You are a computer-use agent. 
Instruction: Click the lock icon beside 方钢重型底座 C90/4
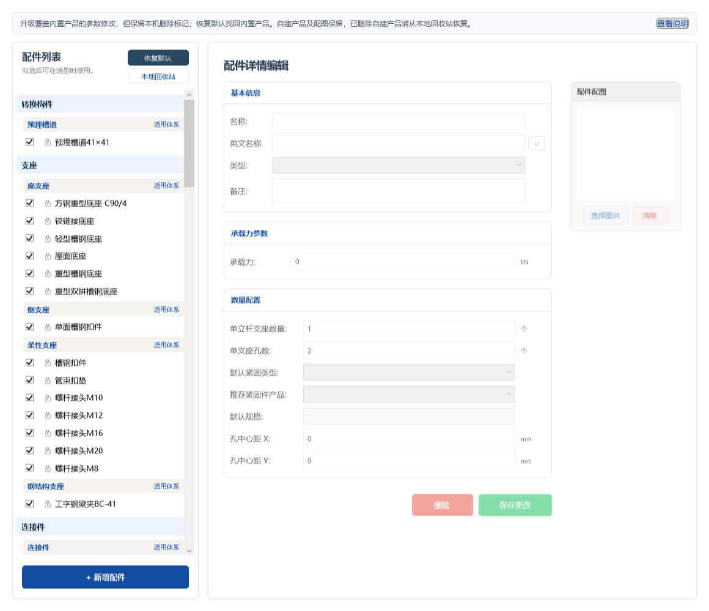tap(48, 203)
